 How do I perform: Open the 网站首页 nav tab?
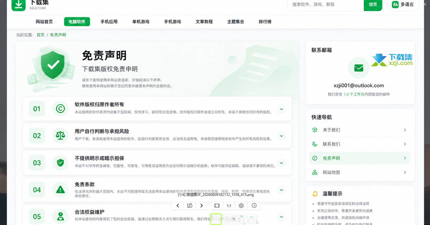pyautogui.click(x=44, y=22)
